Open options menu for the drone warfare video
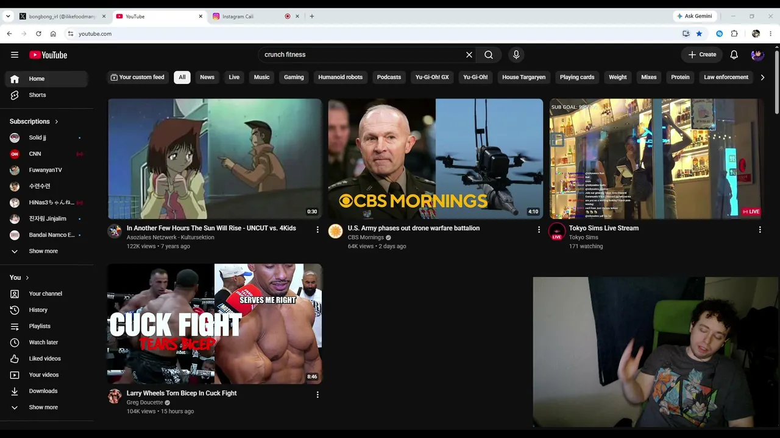 pyautogui.click(x=539, y=229)
